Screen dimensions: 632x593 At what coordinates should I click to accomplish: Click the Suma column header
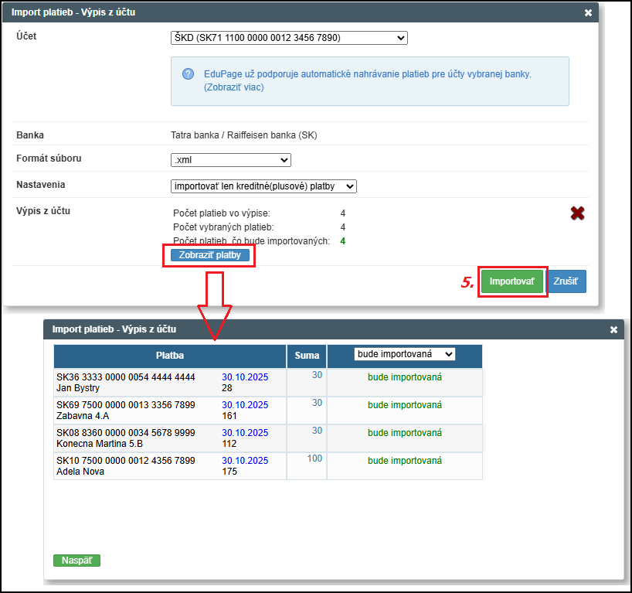pos(307,356)
